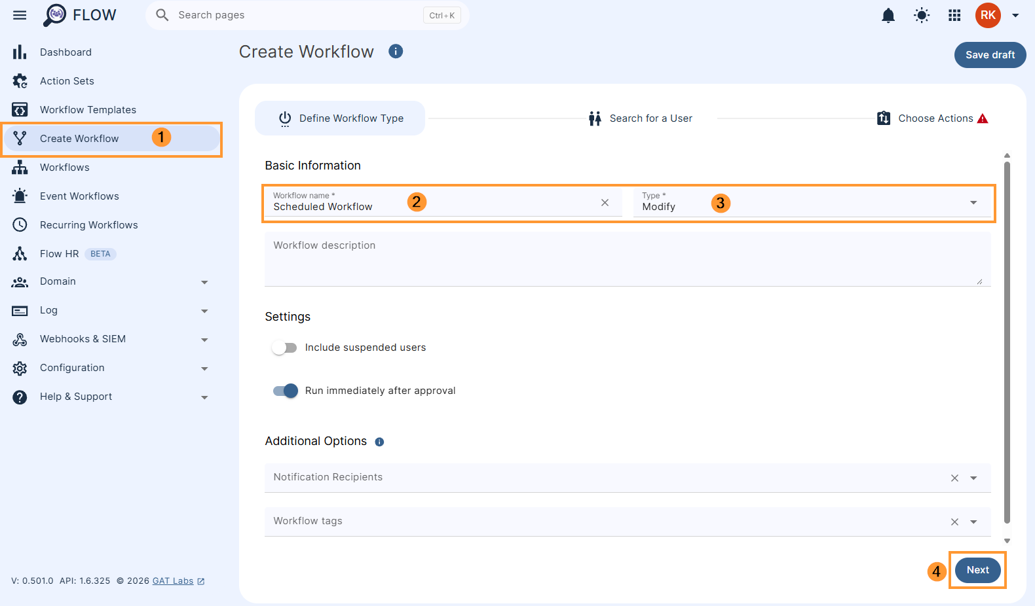Viewport: 1035px width, 606px height.
Task: Click the Flow HR icon
Action: tap(20, 254)
